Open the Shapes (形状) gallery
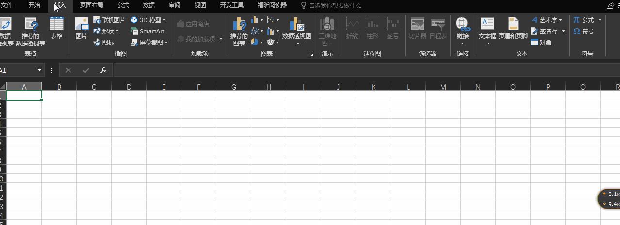The width and height of the screenshot is (620, 225). (x=106, y=31)
